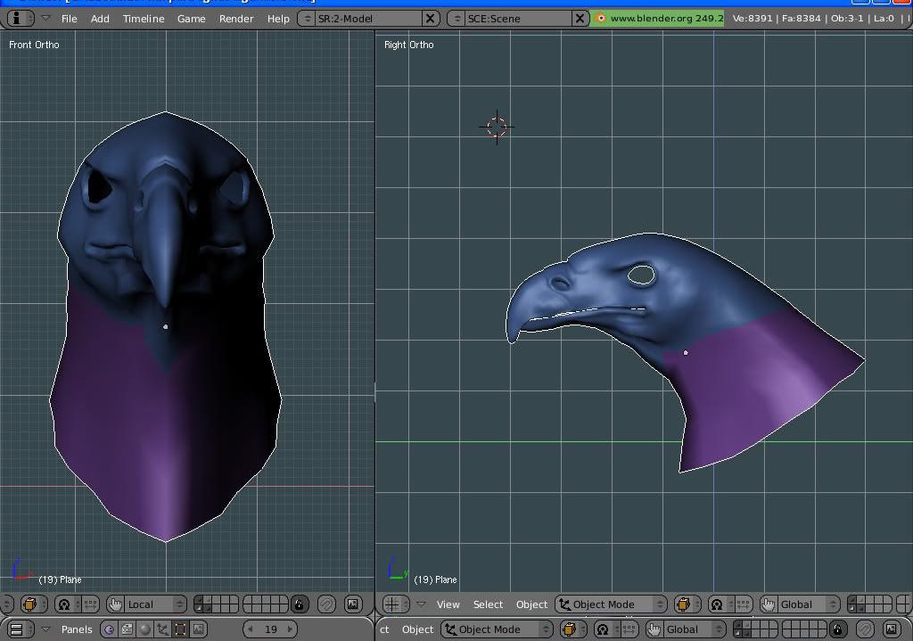Open the Object context buttons icon
The image size is (913, 641).
(162, 629)
